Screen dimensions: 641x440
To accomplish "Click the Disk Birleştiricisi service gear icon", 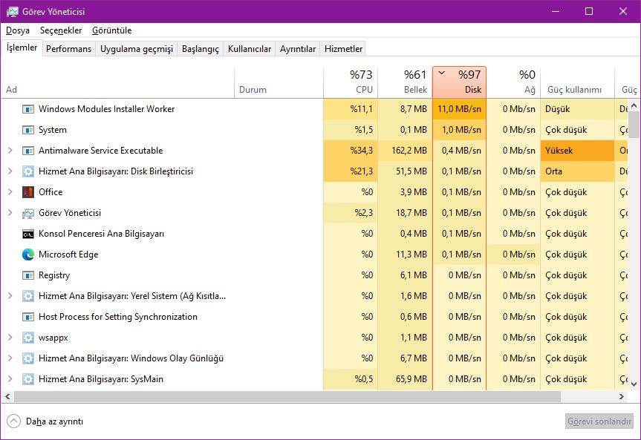I will [27, 171].
